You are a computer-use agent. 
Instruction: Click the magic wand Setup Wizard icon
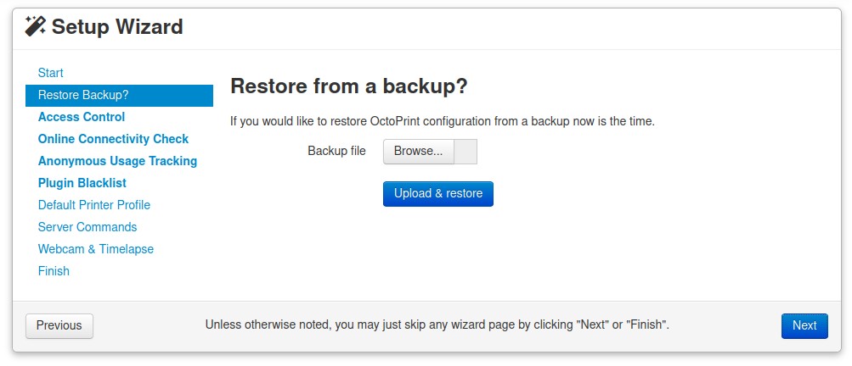36,26
